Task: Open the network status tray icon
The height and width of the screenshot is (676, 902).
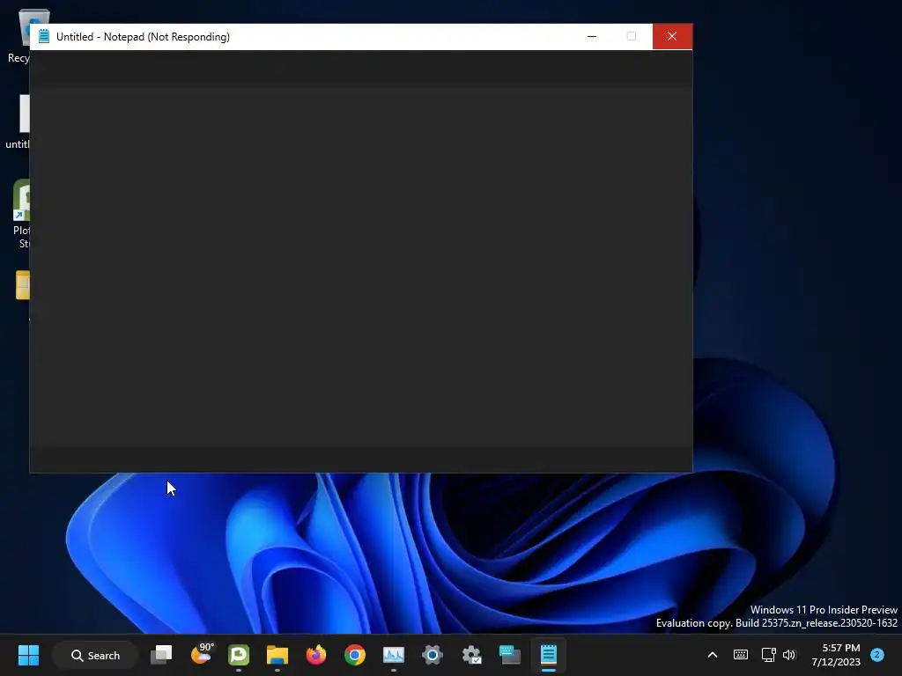Action: [x=768, y=655]
